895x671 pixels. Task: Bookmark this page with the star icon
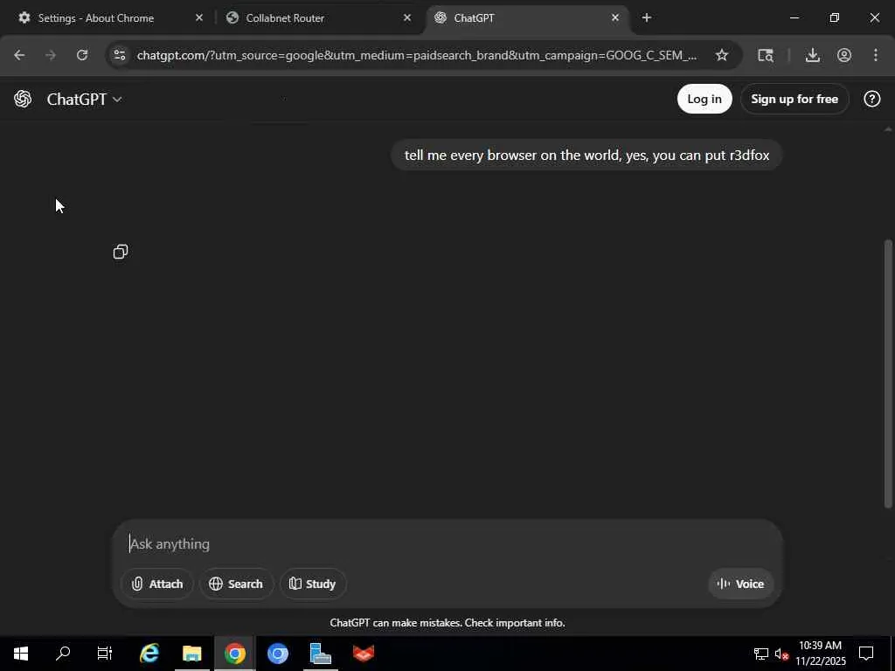pyautogui.click(x=721, y=55)
